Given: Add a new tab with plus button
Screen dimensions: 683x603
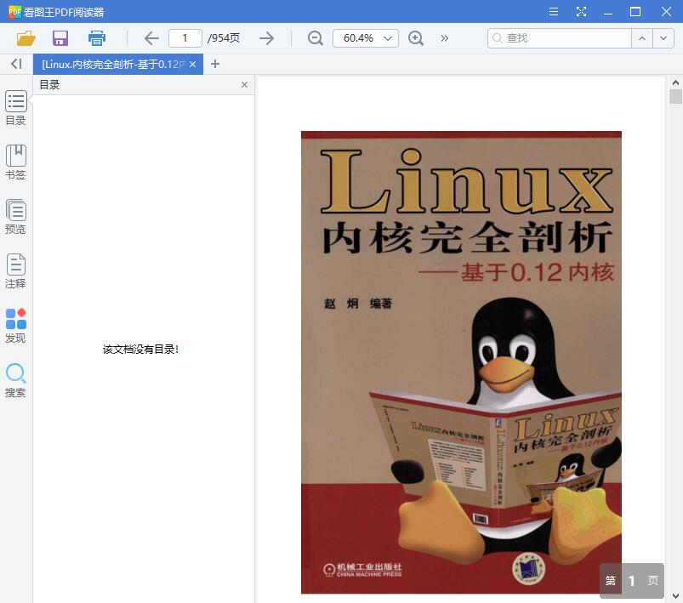Looking at the screenshot, I should pyautogui.click(x=214, y=64).
